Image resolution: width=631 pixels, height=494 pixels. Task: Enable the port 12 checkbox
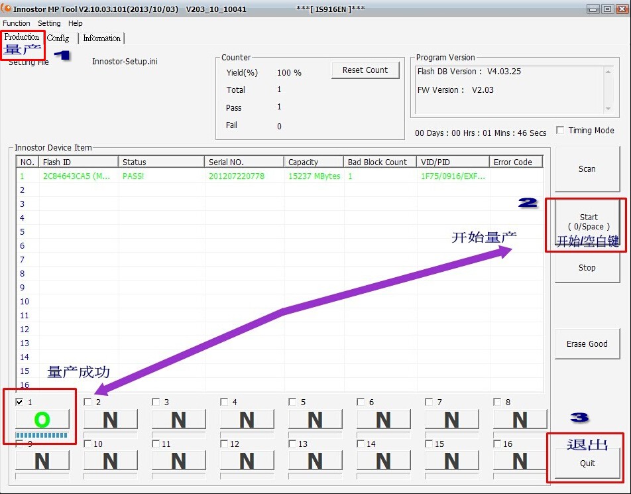(x=224, y=444)
